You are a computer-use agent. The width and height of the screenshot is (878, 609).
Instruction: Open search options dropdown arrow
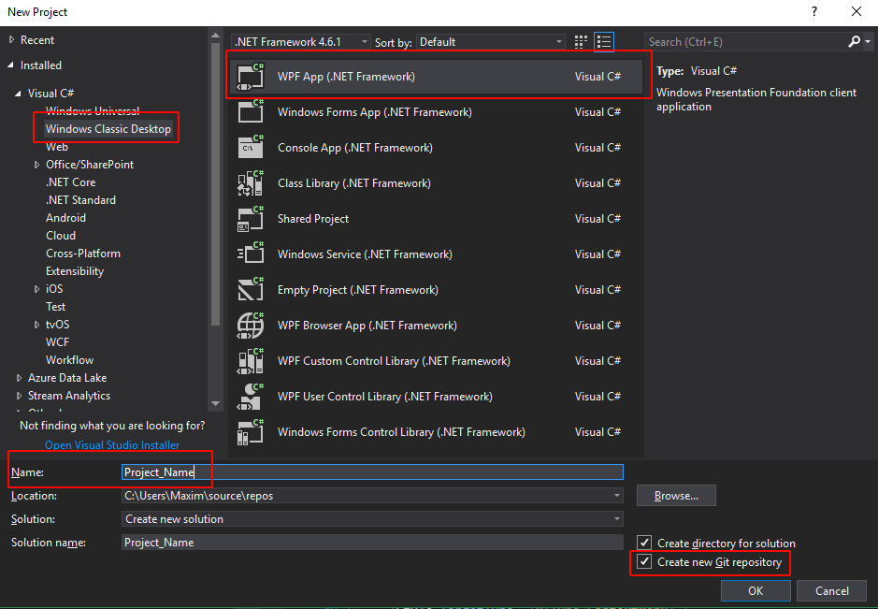[868, 42]
